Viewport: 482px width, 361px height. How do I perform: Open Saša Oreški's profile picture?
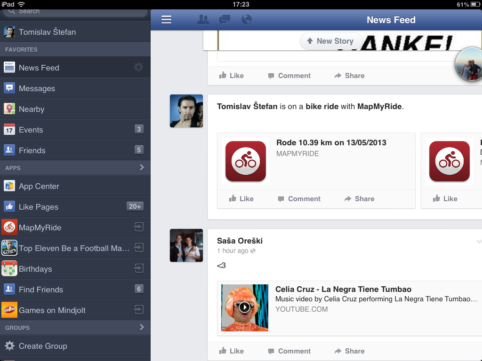click(x=186, y=245)
